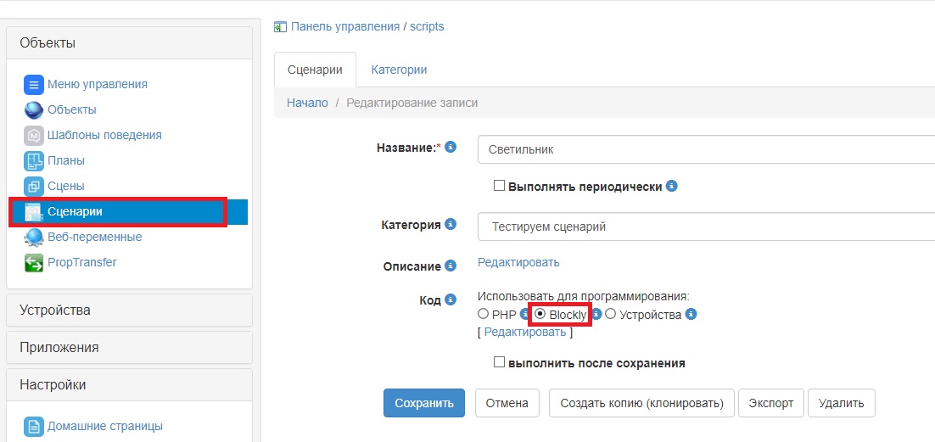Switch to the Категории tab

[x=399, y=70]
